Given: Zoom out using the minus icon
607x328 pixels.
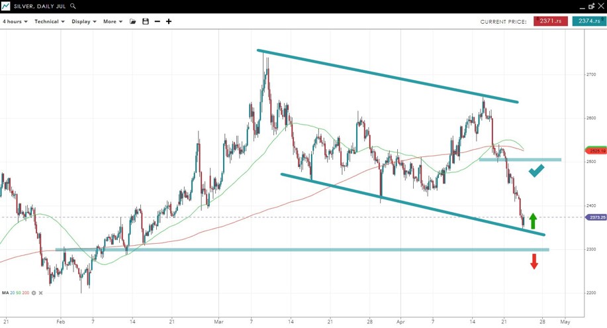Looking at the screenshot, I should click(x=157, y=21).
